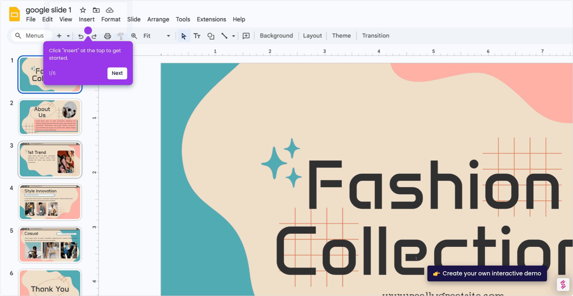
Task: Click Next in the purple tooltip
Action: pyautogui.click(x=117, y=73)
